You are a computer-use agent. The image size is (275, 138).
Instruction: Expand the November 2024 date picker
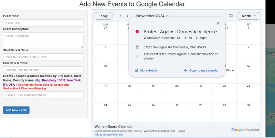click(152, 16)
